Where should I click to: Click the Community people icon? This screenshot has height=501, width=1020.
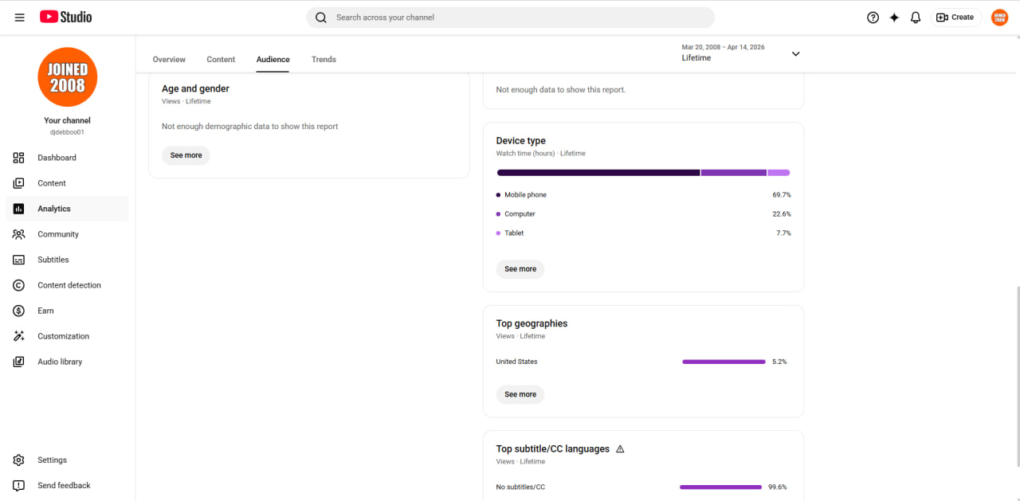click(19, 234)
